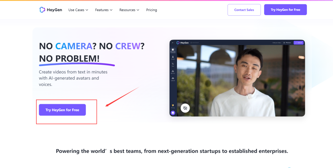Click the Welcome Video title in the demo editor
333x168 pixels.
click(277, 43)
